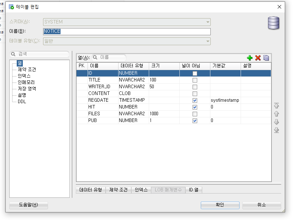Click the PK column header
Image resolution: width=299 pixels, height=222 pixels.
[x=82, y=66]
